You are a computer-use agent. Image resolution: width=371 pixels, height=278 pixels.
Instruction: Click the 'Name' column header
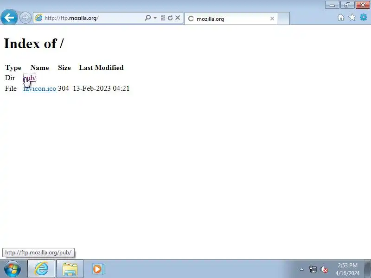(x=39, y=68)
